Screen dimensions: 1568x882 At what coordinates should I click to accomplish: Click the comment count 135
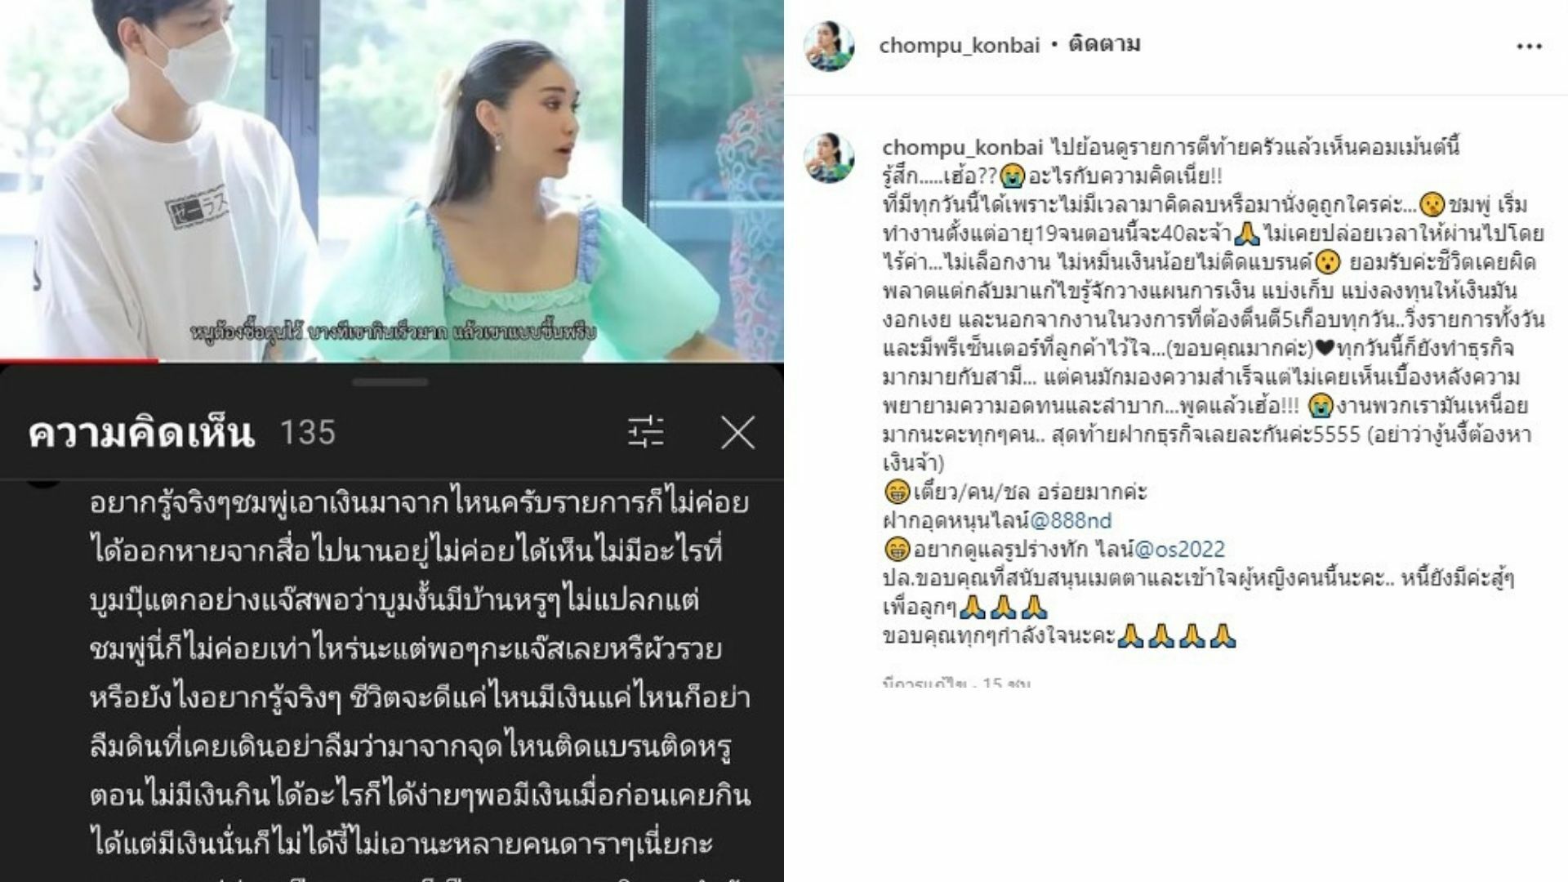(x=308, y=433)
